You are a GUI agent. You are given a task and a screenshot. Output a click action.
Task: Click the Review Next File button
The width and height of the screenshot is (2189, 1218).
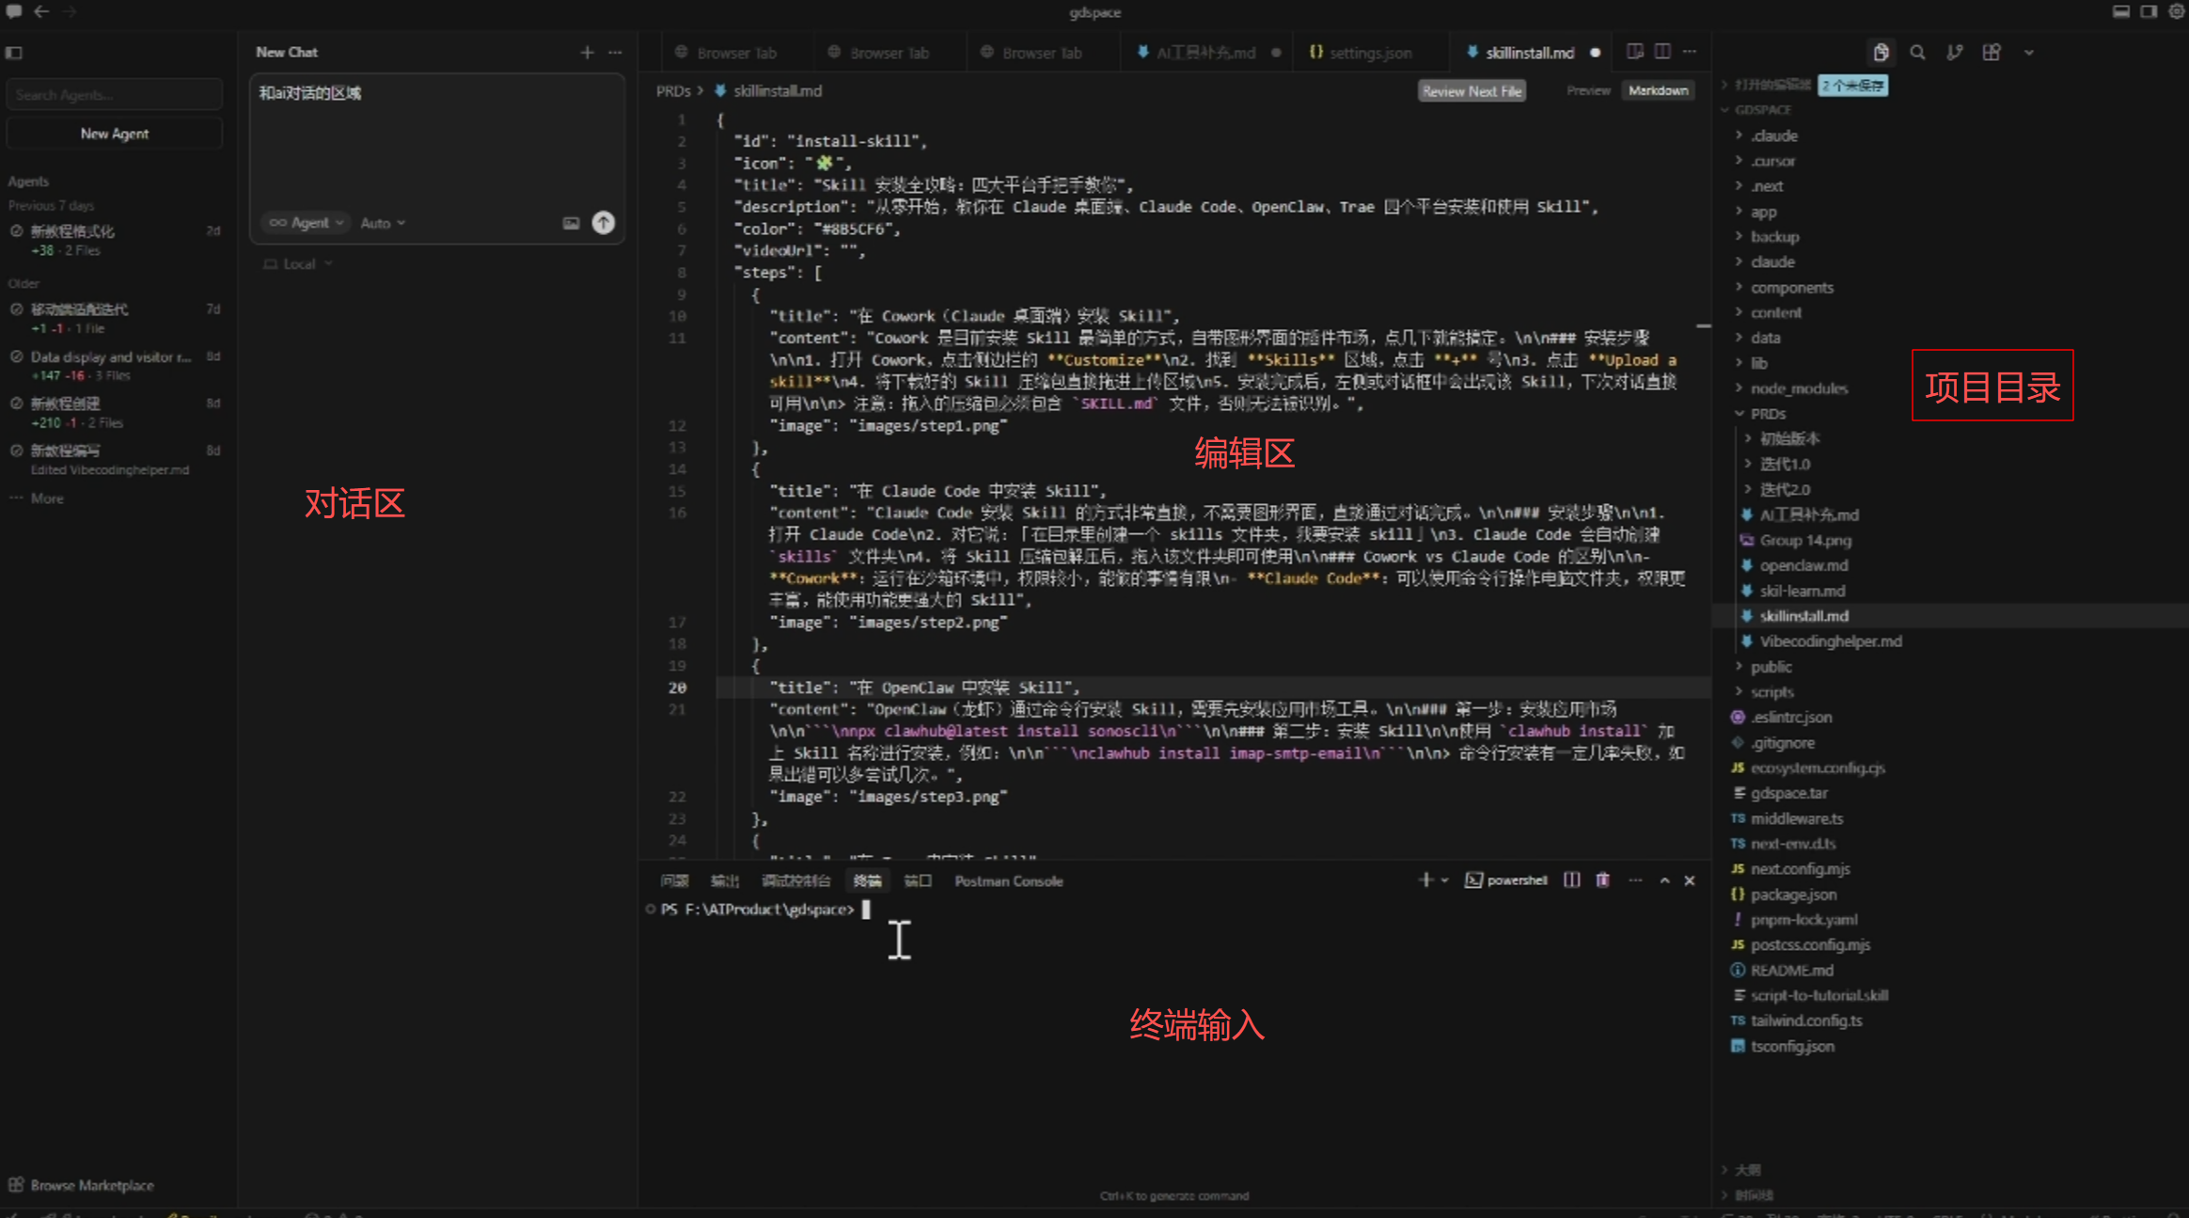pos(1471,91)
